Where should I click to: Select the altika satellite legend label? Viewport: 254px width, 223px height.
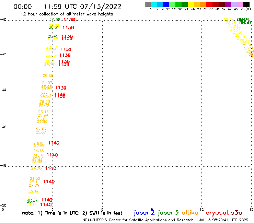click(x=190, y=212)
